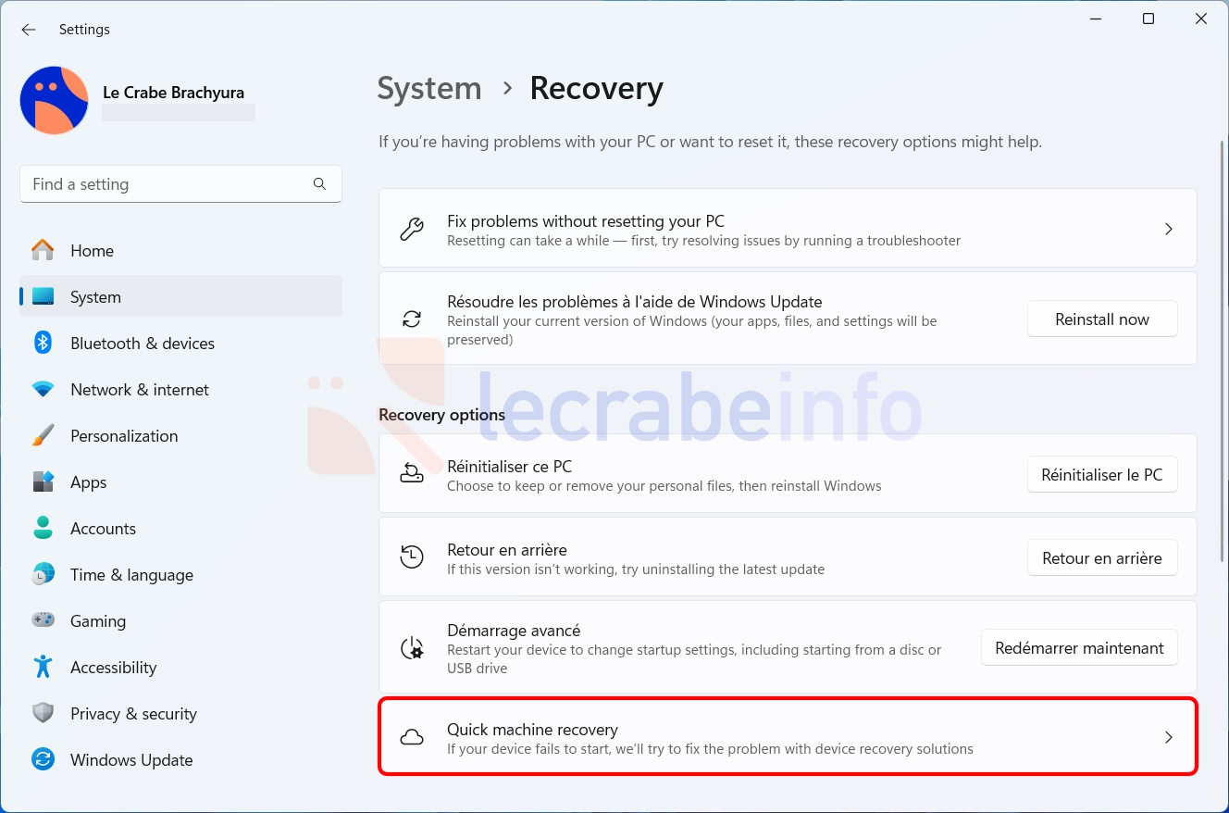
Task: Click the wrench troubleshoot icon
Action: 412,230
